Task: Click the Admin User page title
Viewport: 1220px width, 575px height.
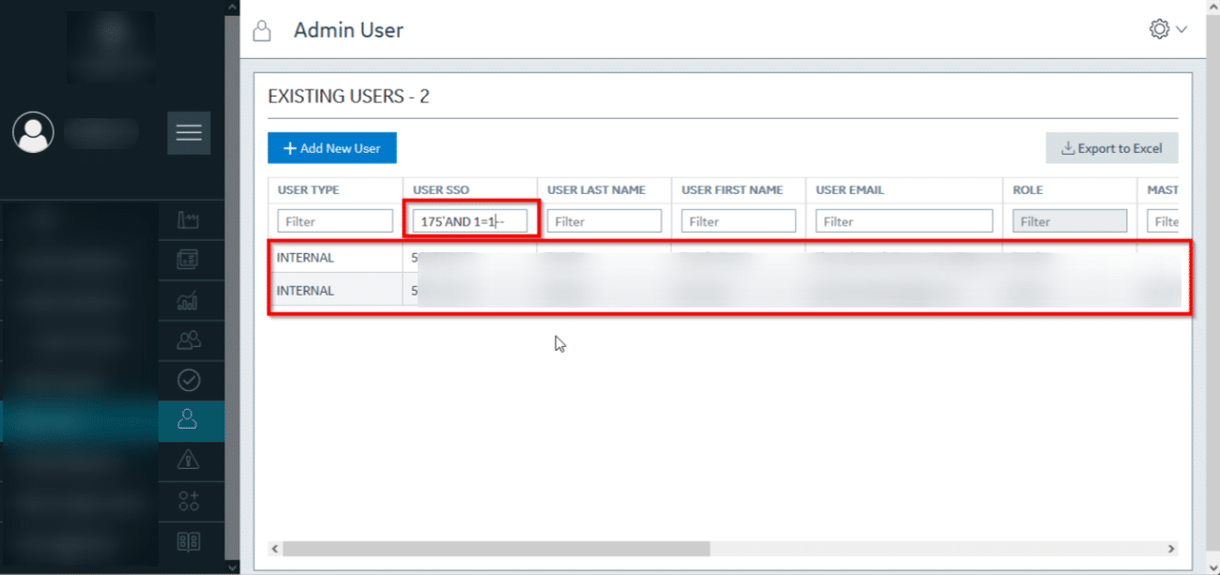Action: tap(348, 30)
